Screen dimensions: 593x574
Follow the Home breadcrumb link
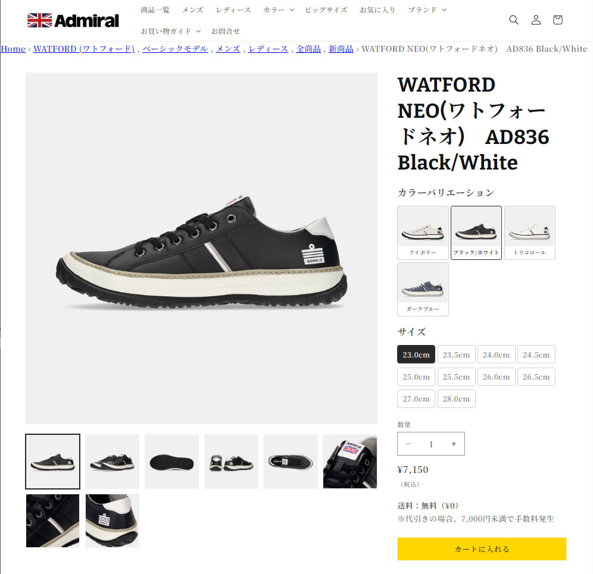[13, 49]
